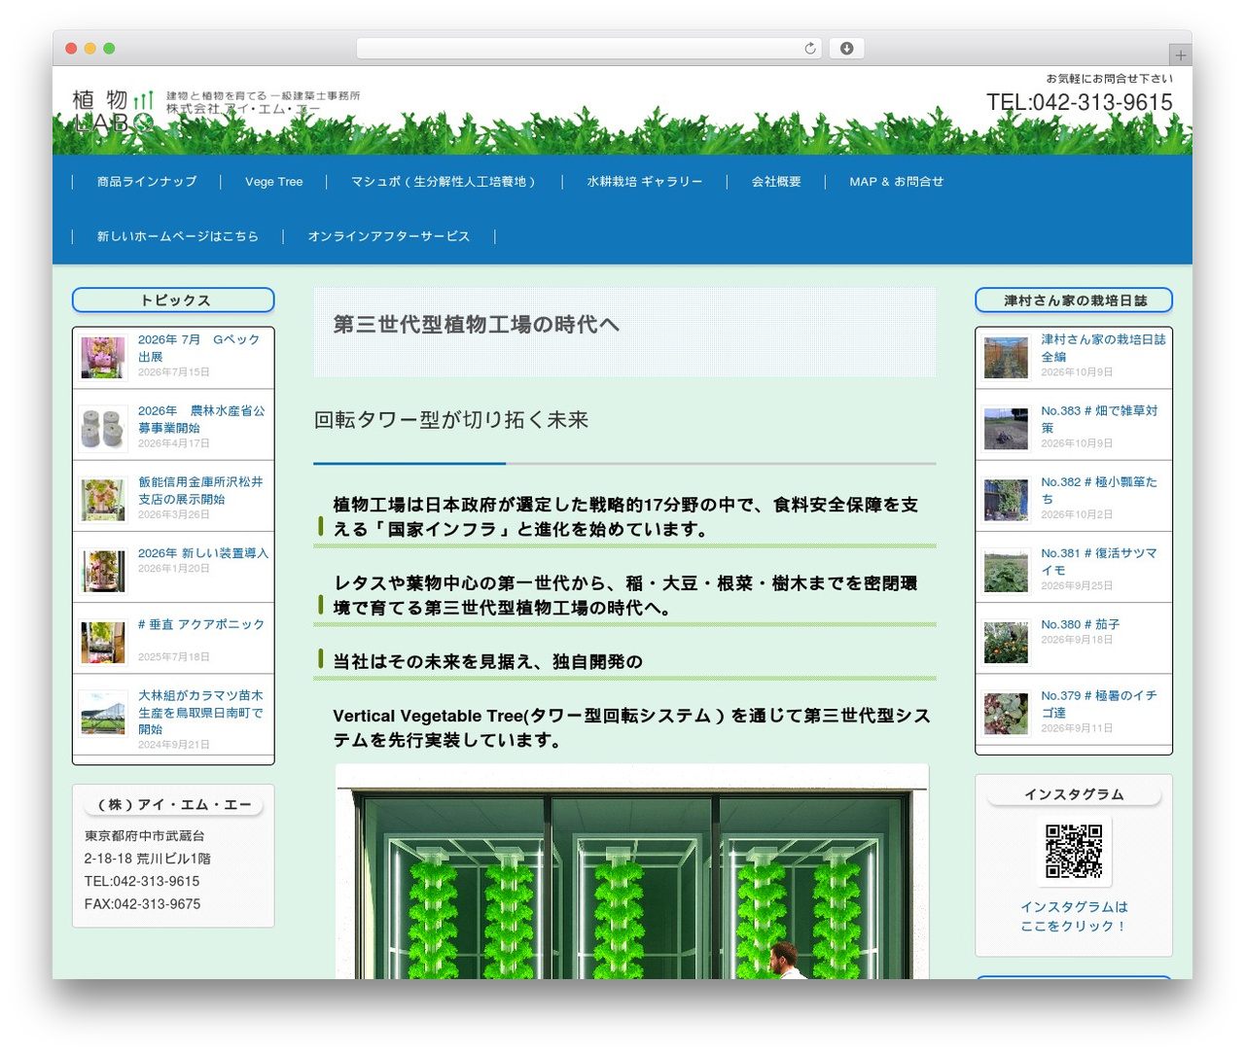The width and height of the screenshot is (1245, 1054).
Task: Open 津村さん家の栽培日誌 全編 link
Action: coord(1103,348)
